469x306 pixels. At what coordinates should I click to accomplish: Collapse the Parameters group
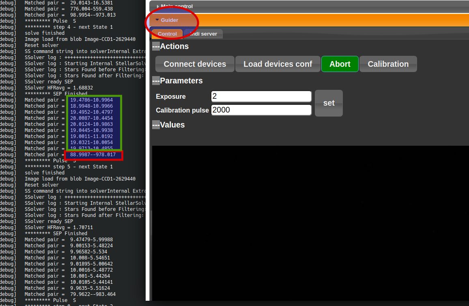click(156, 81)
